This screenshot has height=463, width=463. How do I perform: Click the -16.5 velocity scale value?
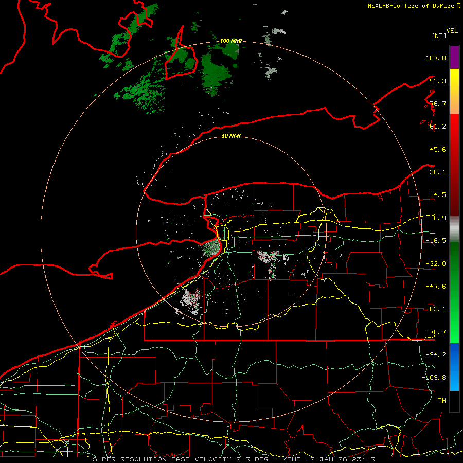click(436, 241)
